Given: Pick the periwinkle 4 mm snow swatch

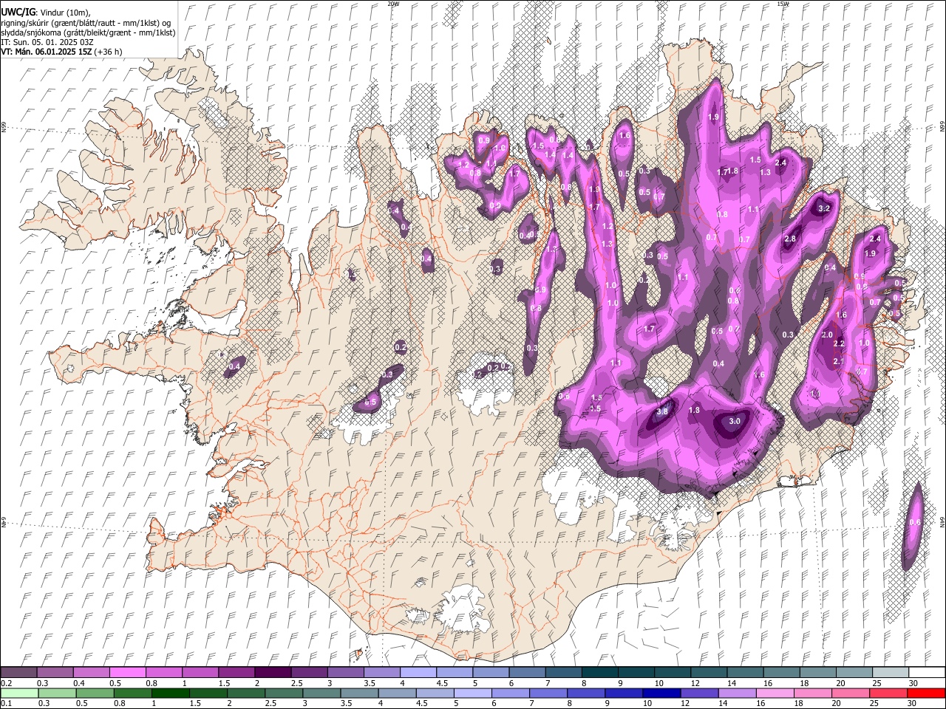Looking at the screenshot, I should (418, 672).
